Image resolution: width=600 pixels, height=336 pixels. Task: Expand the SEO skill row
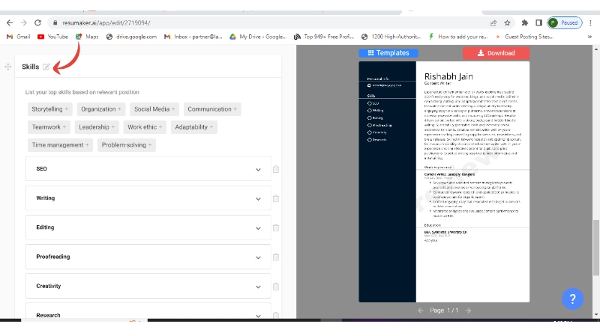pyautogui.click(x=258, y=169)
